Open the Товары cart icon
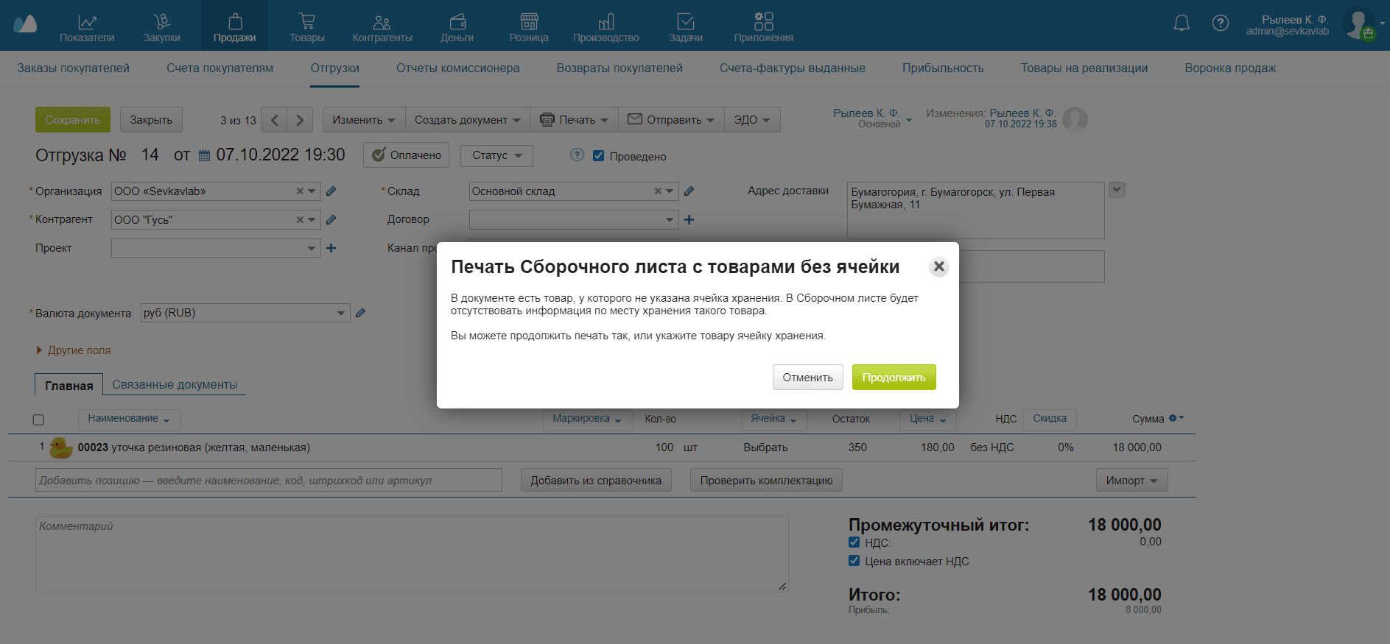Image resolution: width=1390 pixels, height=644 pixels. [307, 22]
